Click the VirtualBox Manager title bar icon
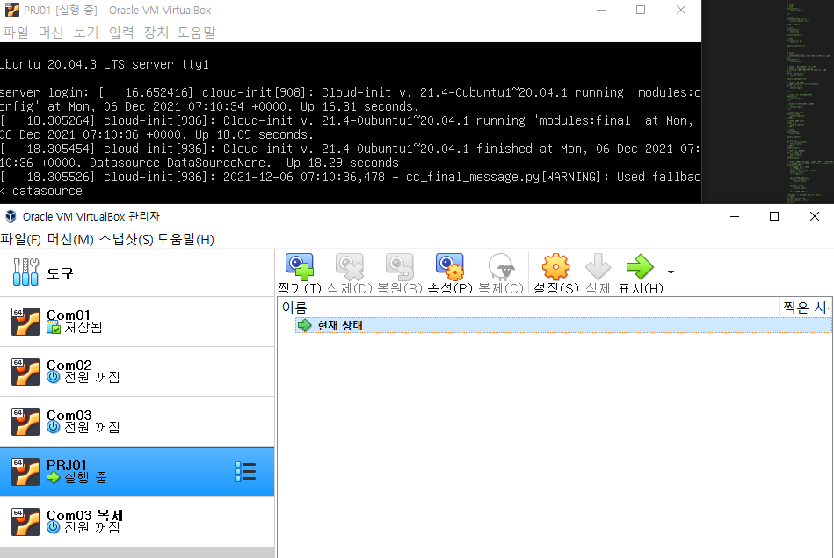 click(x=10, y=216)
